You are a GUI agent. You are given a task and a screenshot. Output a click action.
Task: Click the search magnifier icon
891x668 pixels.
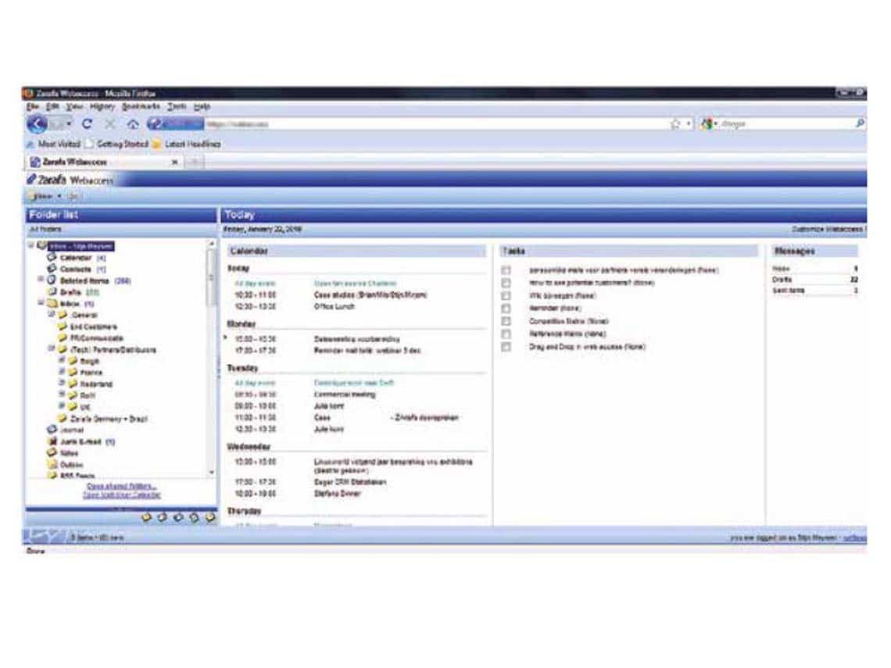point(860,123)
